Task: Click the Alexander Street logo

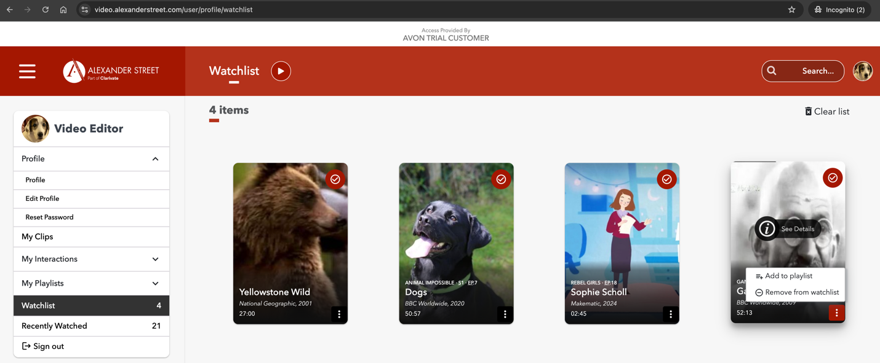Action: tap(111, 71)
